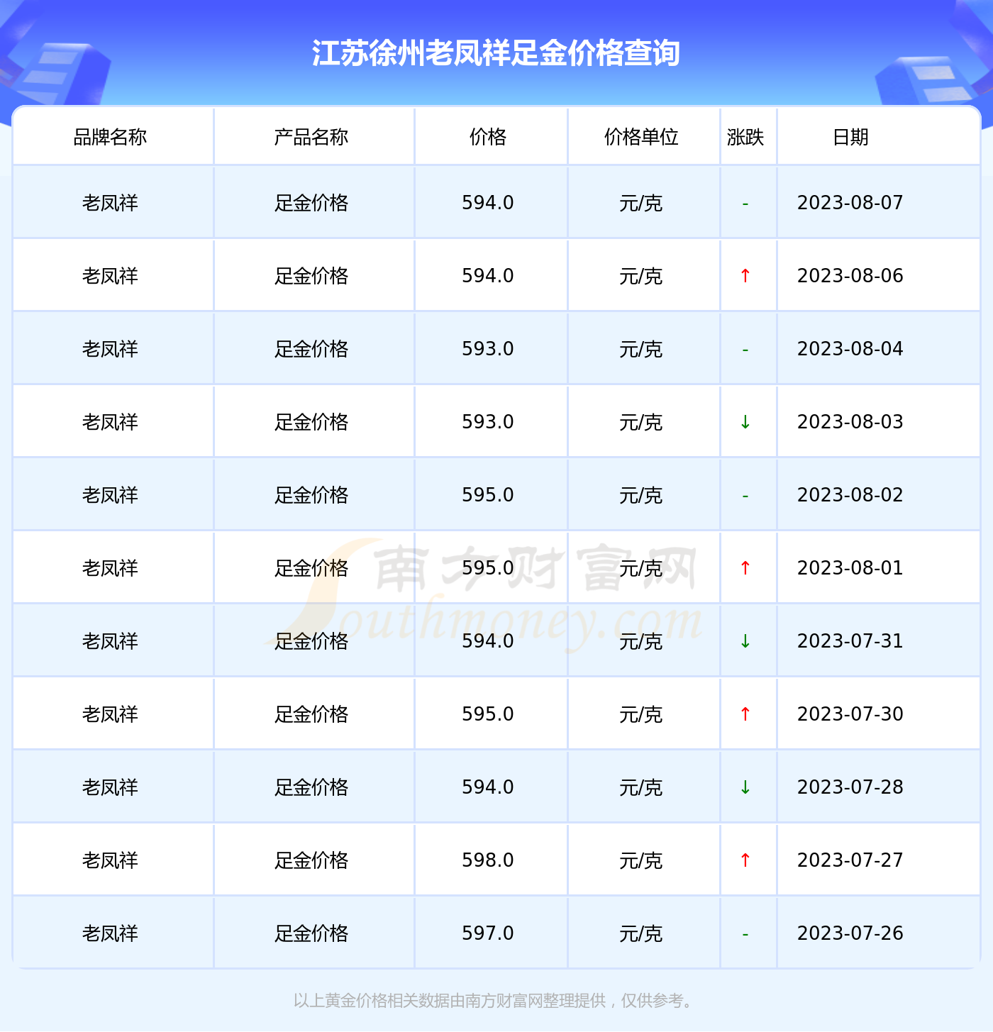Click price 594.0 in the 2023-08-06 row
993x1032 pixels.
(x=488, y=276)
